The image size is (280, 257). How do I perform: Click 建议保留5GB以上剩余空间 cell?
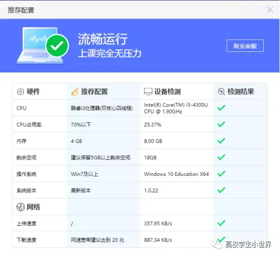tap(101, 157)
